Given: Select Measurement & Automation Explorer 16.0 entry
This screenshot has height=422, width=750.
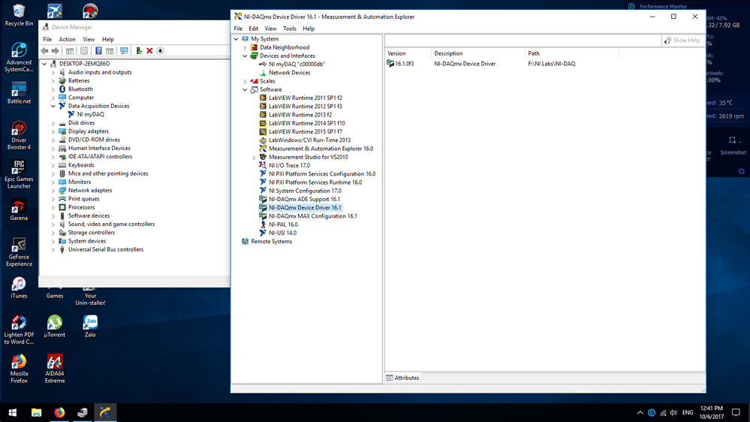Looking at the screenshot, I should [x=321, y=149].
